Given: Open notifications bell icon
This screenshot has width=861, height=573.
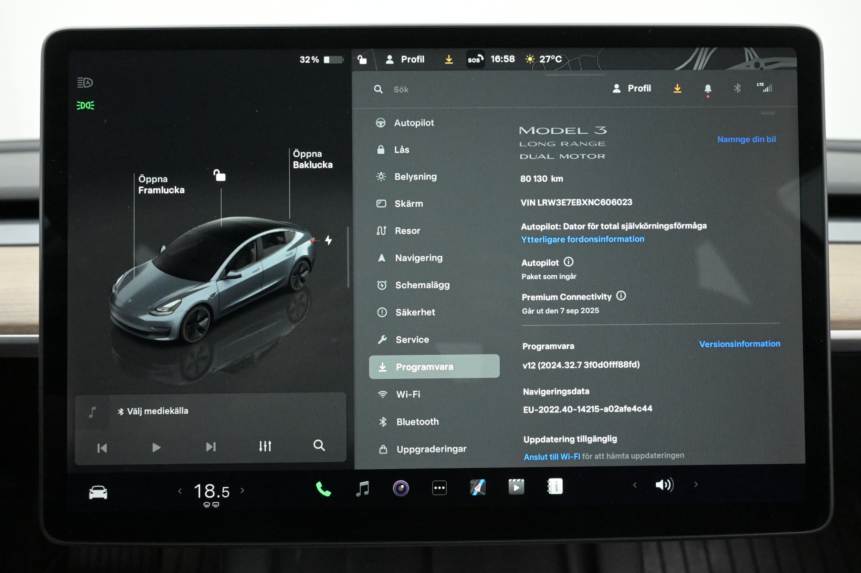Looking at the screenshot, I should 708,89.
